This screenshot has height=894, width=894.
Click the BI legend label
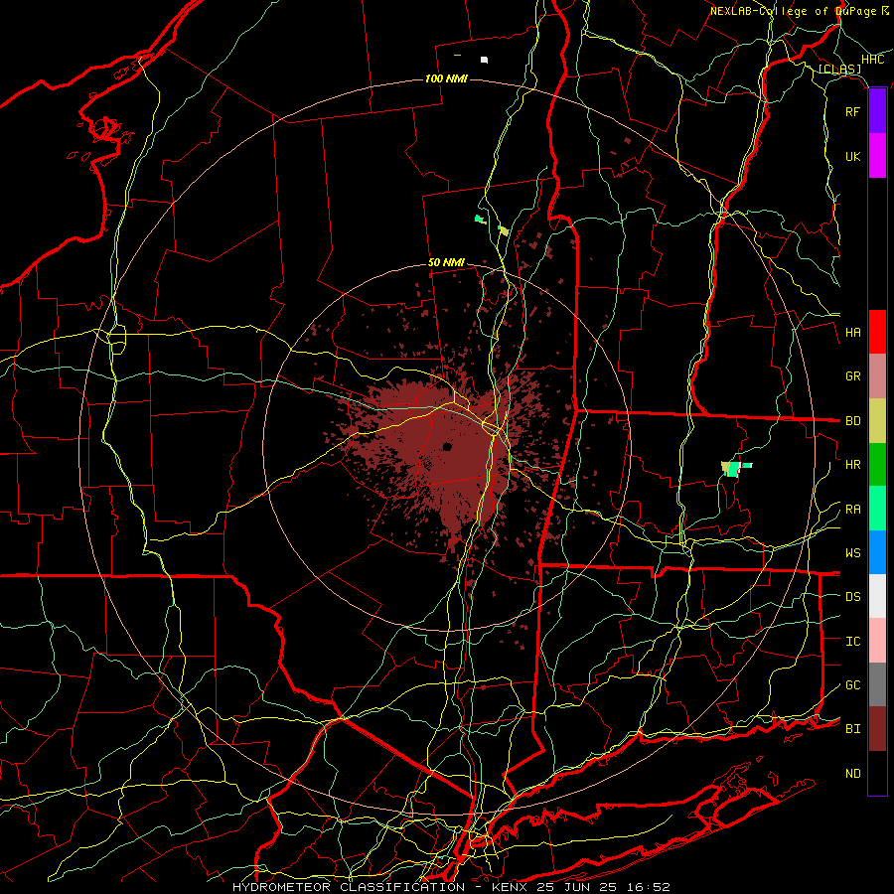[x=852, y=729]
